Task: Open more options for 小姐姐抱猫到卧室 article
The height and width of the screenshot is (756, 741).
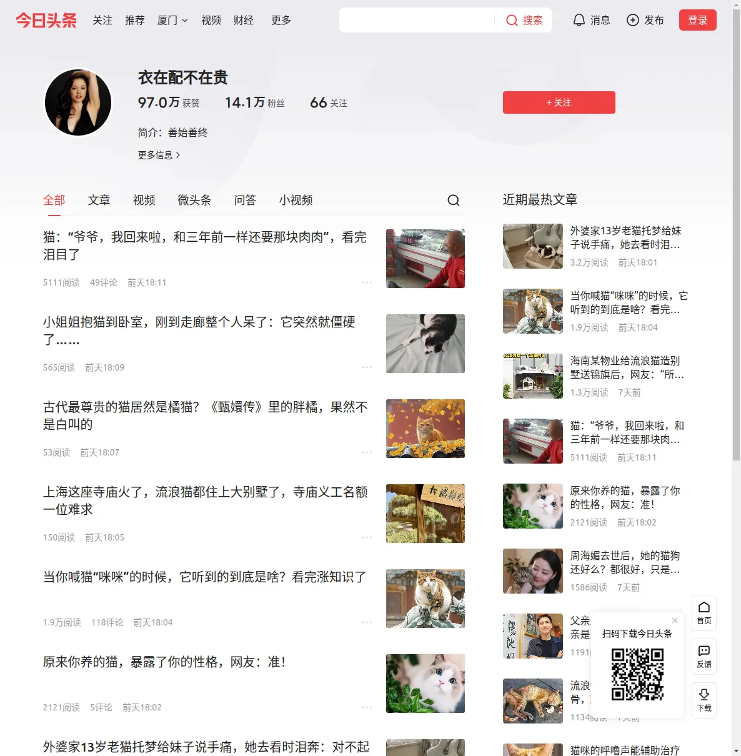Action: 367,367
